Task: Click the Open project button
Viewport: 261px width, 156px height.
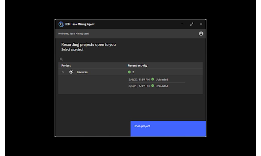Action: [x=168, y=129]
